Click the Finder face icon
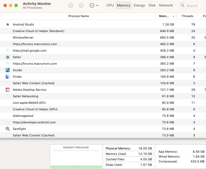 click(x=8, y=77)
